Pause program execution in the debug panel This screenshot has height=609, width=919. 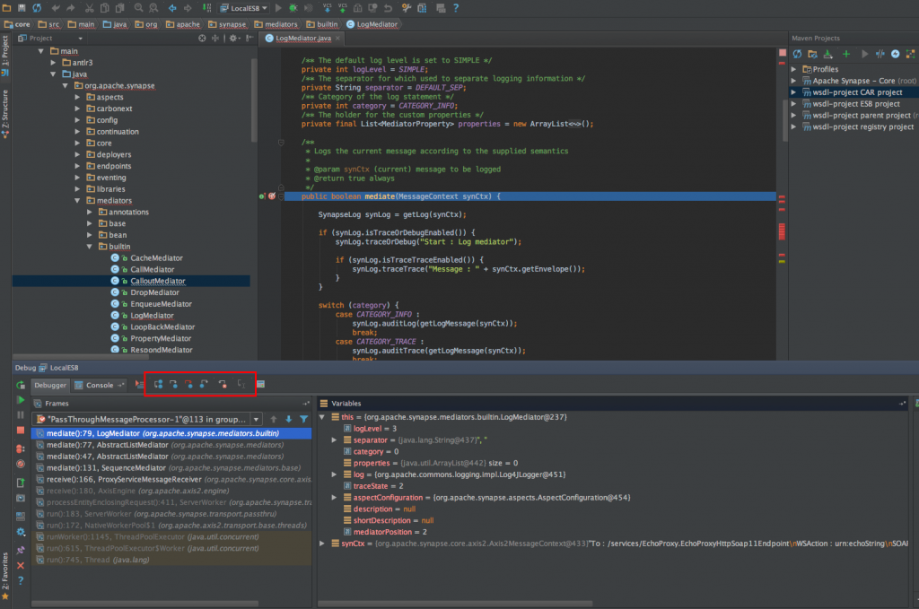[x=21, y=414]
